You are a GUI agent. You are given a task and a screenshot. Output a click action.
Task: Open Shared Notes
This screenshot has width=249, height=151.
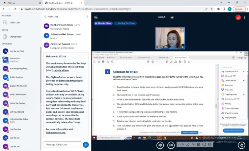[x=15, y=37]
